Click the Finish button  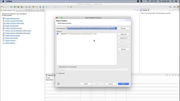coord(123,84)
